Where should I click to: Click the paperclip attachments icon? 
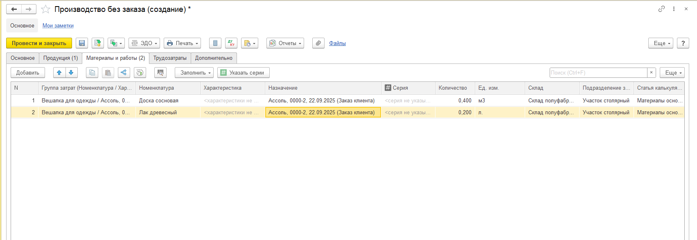[318, 43]
